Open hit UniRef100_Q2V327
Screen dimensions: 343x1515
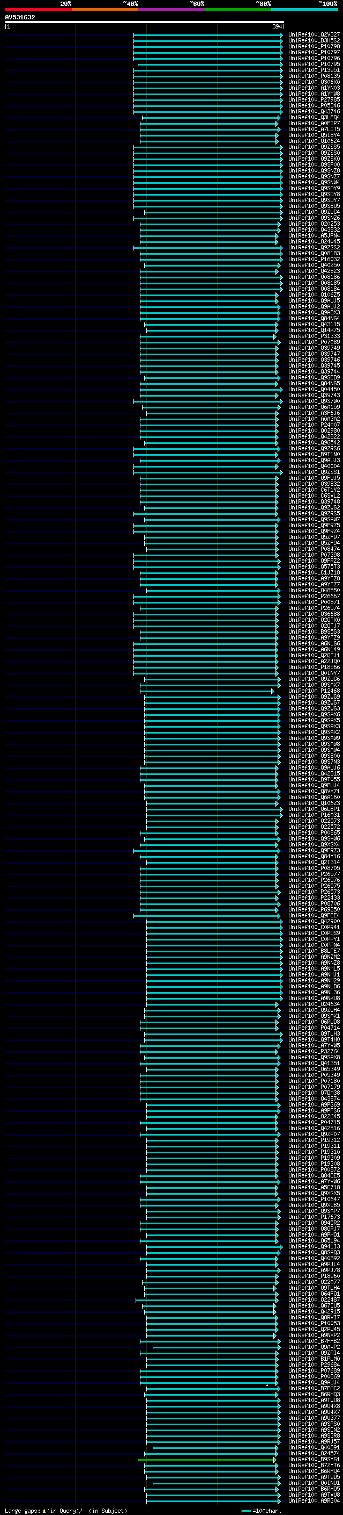tap(314, 35)
